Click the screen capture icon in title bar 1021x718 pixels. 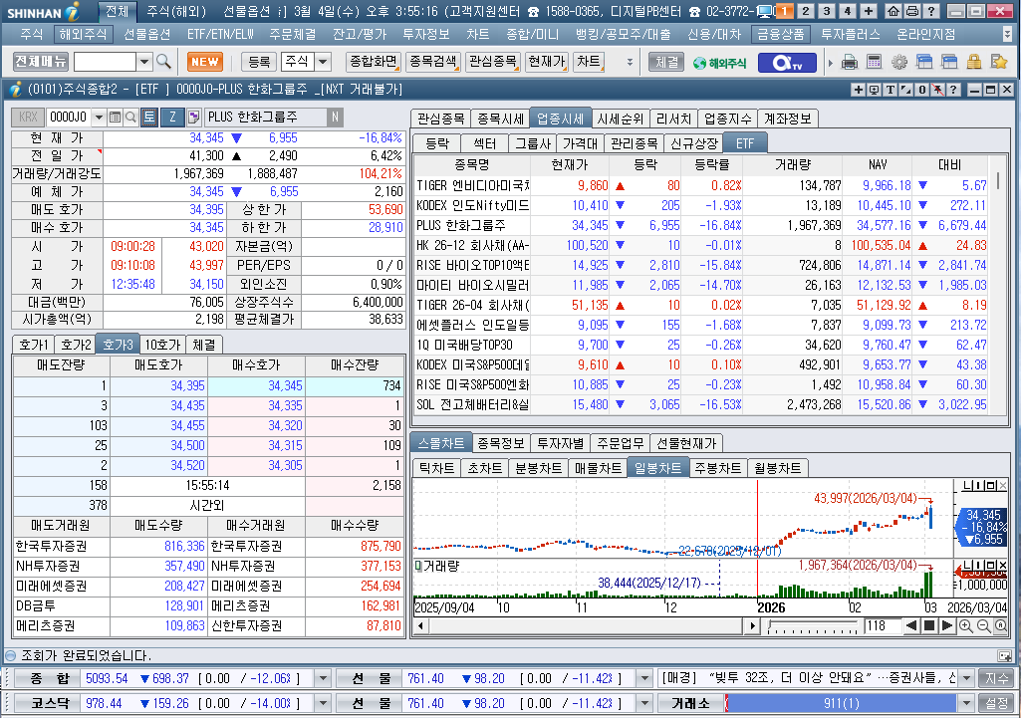[874, 90]
